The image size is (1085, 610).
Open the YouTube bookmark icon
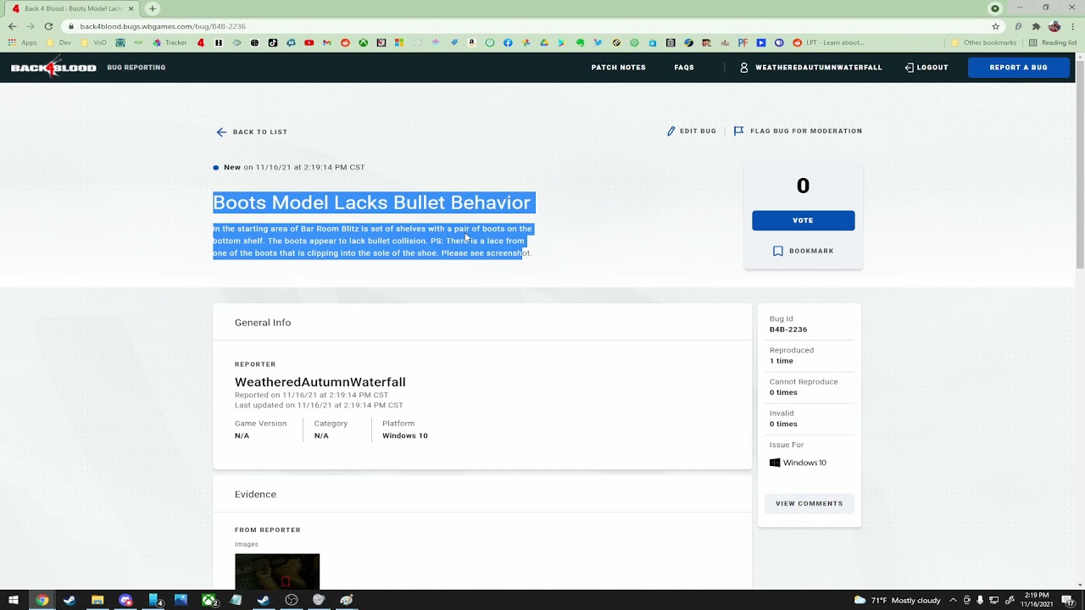pos(309,42)
